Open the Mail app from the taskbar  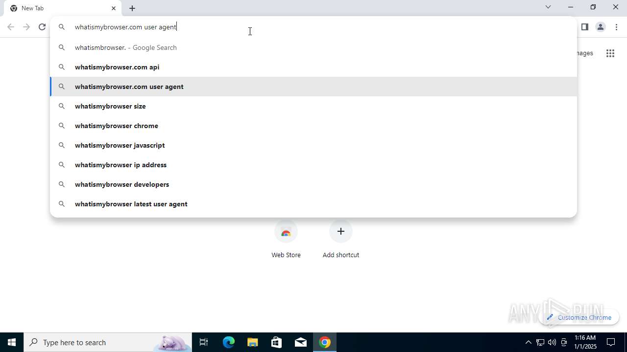coord(301,342)
